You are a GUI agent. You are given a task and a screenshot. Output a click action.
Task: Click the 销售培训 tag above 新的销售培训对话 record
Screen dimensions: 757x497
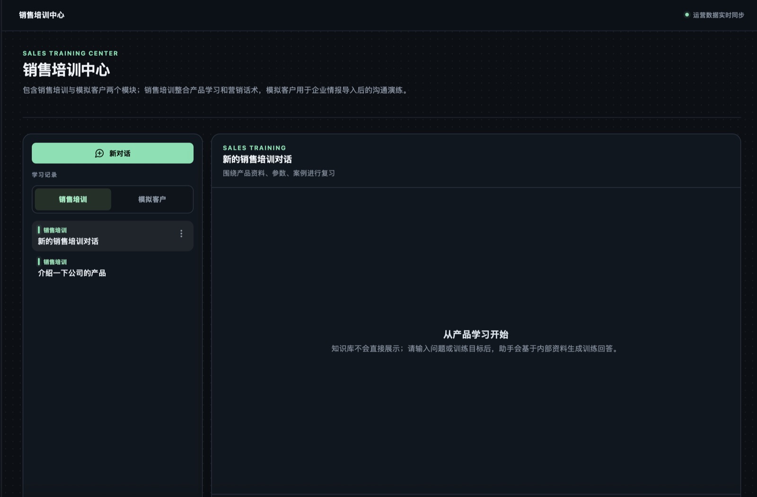click(55, 230)
